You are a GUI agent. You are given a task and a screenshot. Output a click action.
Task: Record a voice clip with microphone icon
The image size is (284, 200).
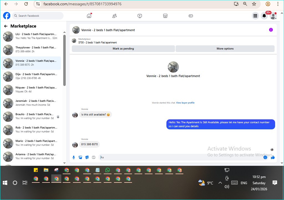(74, 157)
